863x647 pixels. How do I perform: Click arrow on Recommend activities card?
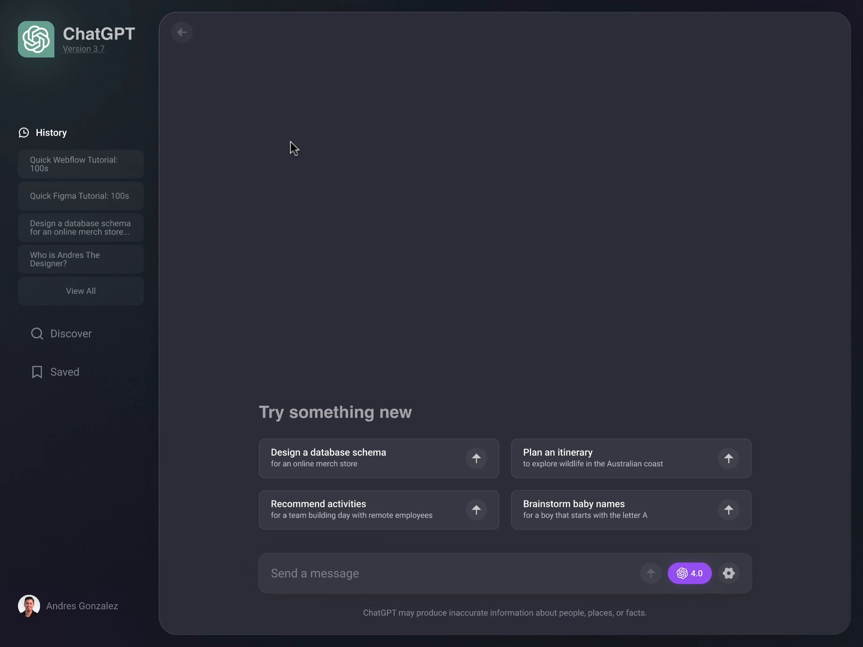476,510
